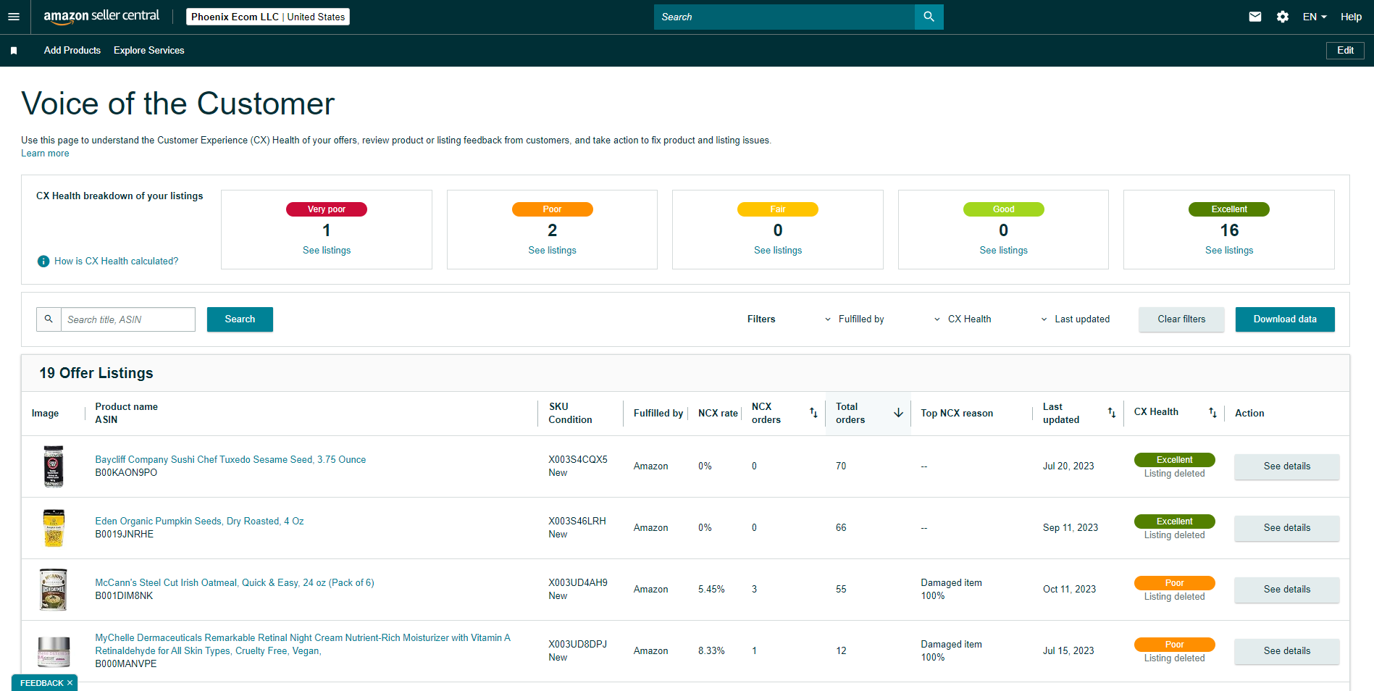This screenshot has width=1374, height=691.
Task: Click the NCX rate column header
Action: [718, 414]
